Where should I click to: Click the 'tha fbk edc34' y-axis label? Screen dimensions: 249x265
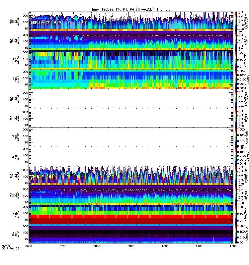click(16, 60)
